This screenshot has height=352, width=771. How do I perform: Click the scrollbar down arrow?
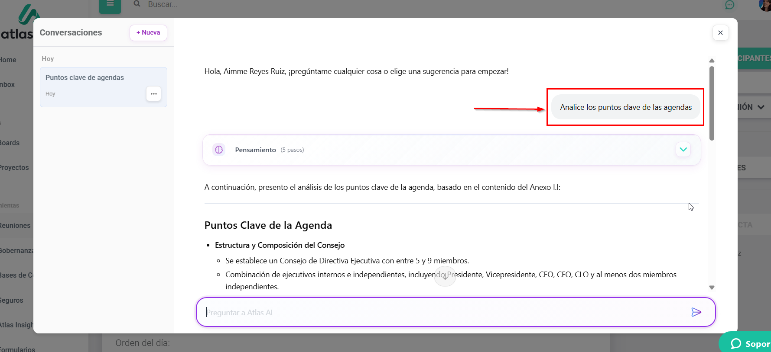click(x=712, y=288)
